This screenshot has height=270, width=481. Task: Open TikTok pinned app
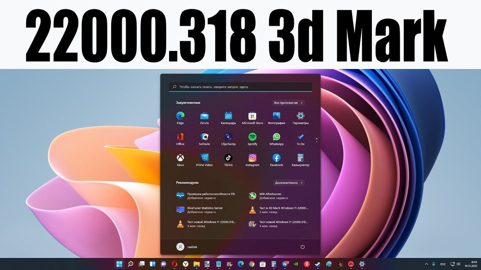click(x=228, y=160)
